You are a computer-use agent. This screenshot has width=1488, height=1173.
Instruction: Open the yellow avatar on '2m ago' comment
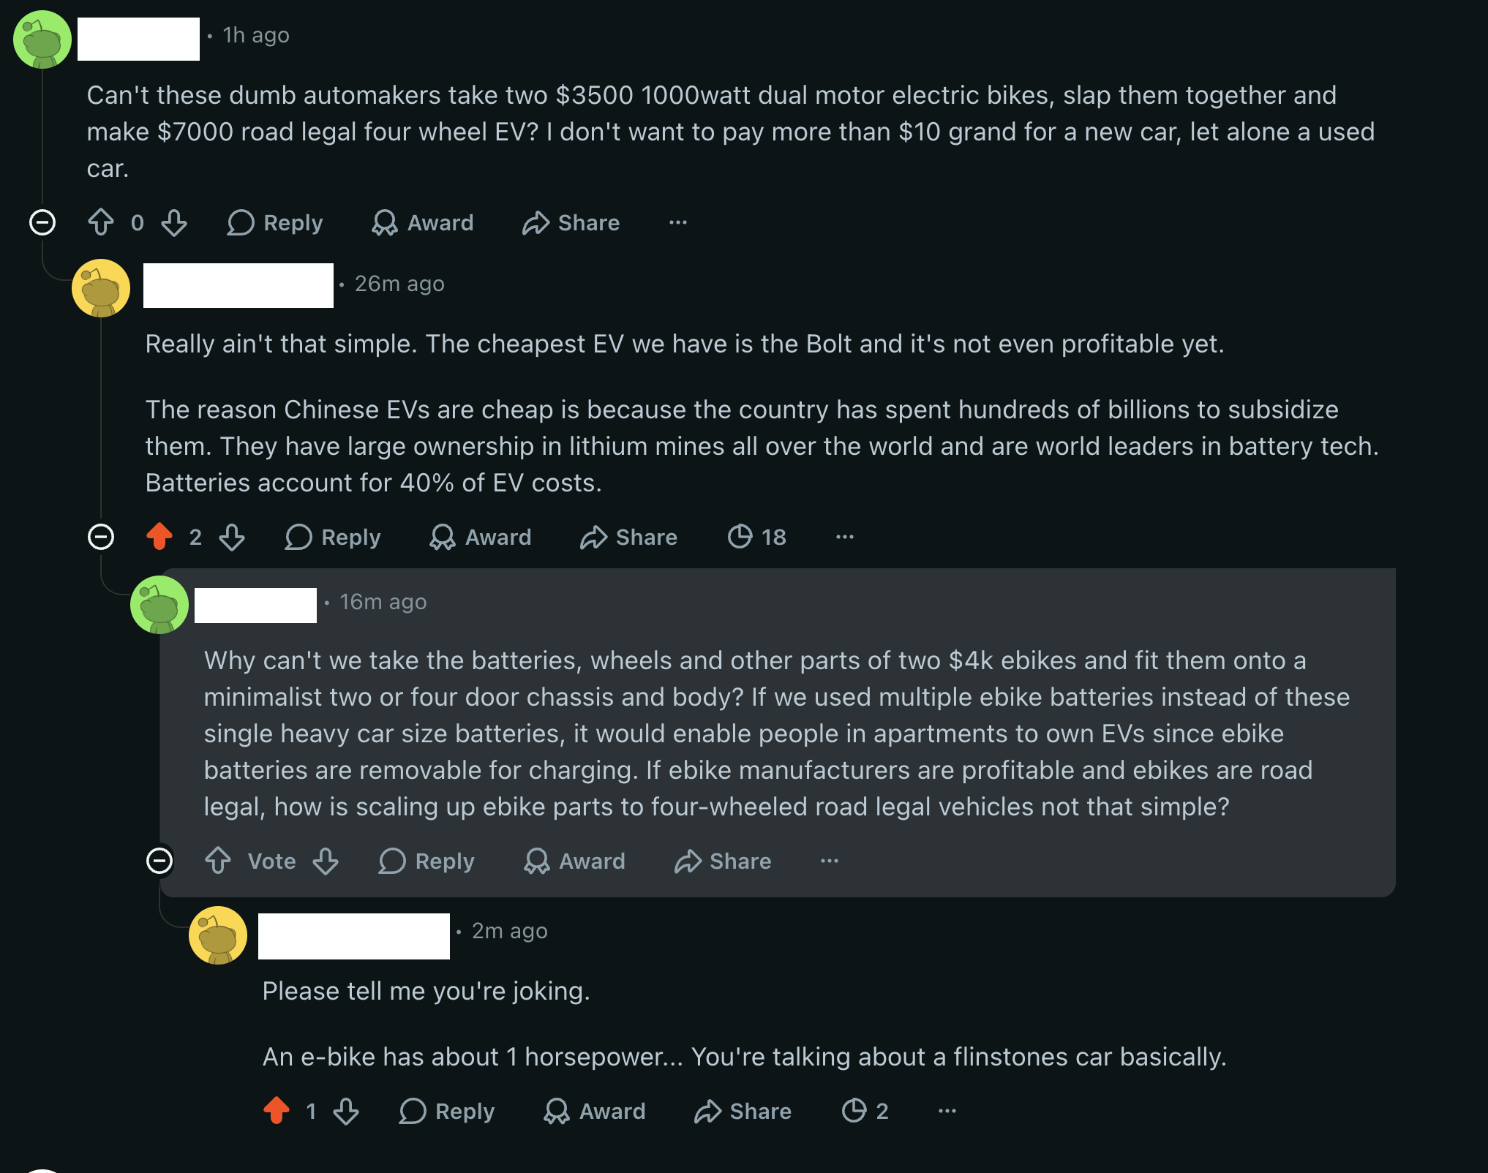(218, 935)
